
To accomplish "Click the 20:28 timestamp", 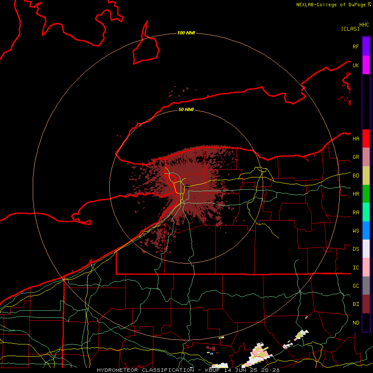I will [270, 370].
